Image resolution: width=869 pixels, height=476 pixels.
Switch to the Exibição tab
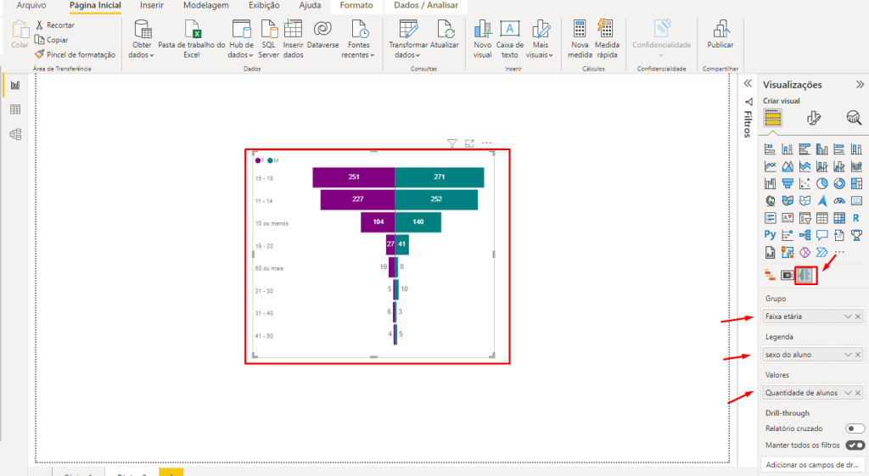pos(264,6)
